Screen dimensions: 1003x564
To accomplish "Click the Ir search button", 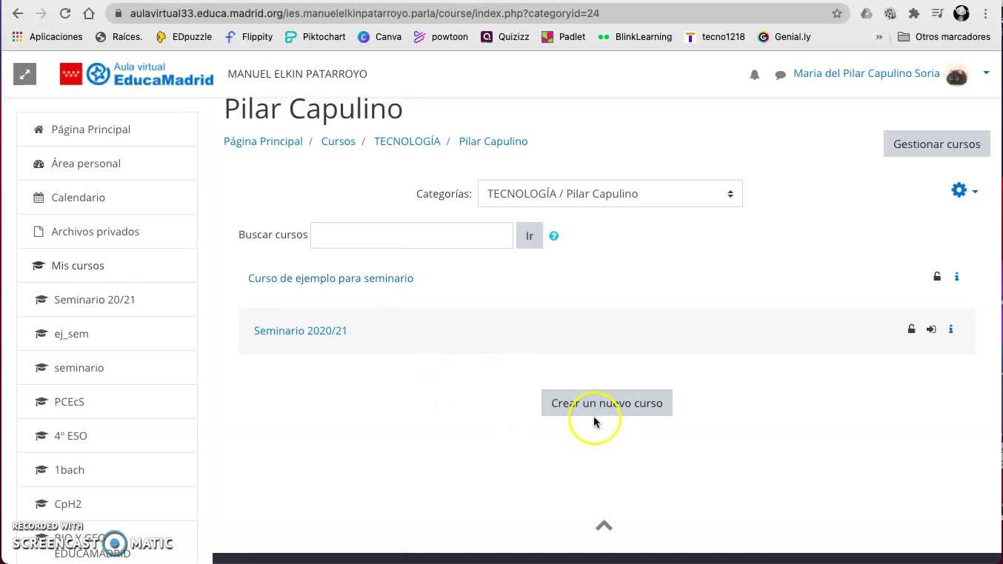I will pyautogui.click(x=530, y=235).
